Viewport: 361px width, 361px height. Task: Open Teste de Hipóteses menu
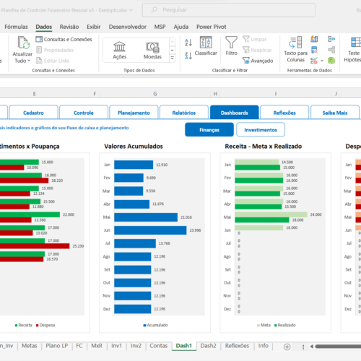[x=353, y=49]
